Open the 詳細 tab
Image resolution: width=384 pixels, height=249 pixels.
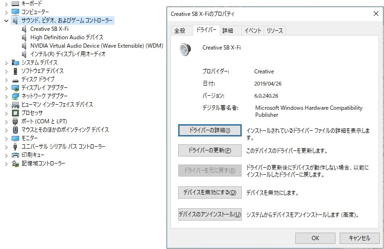[230, 31]
